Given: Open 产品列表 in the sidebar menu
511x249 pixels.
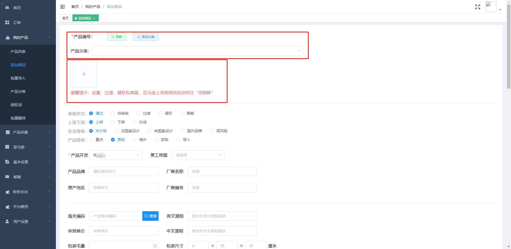Looking at the screenshot, I should point(18,52).
